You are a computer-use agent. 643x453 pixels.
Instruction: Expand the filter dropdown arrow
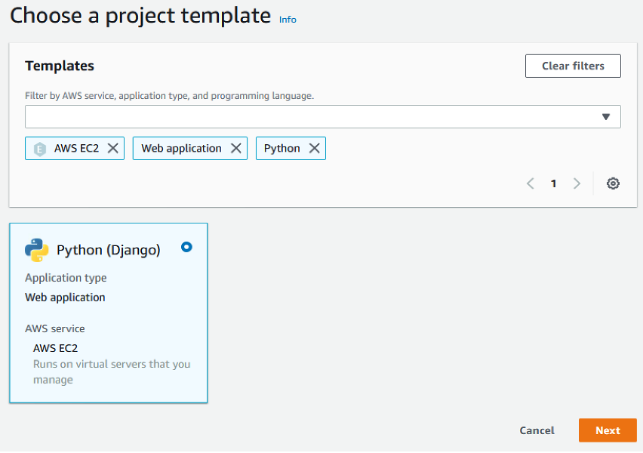606,116
